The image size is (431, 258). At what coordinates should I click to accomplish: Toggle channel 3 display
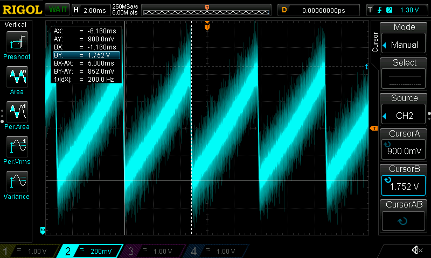(x=153, y=251)
